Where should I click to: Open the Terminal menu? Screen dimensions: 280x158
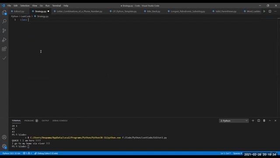pos(56,6)
